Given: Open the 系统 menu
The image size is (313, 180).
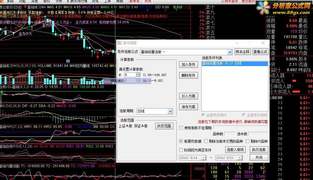Looking at the screenshot, I should (10, 1).
